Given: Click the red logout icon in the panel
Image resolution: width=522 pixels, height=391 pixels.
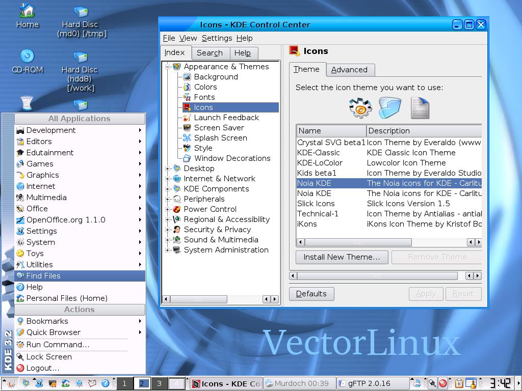Looking at the screenshot, I should (442, 383).
